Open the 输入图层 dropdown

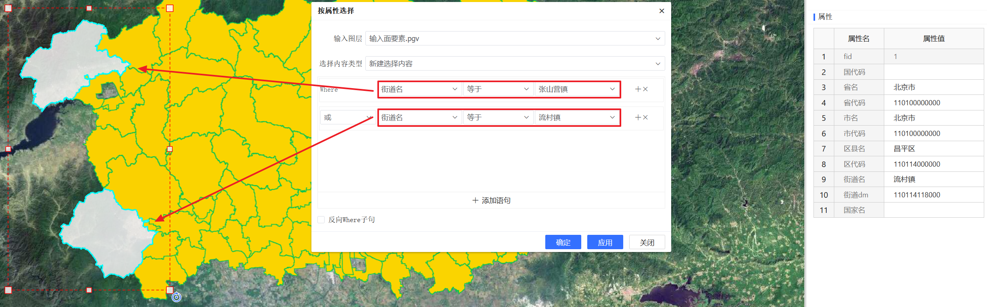pyautogui.click(x=515, y=39)
